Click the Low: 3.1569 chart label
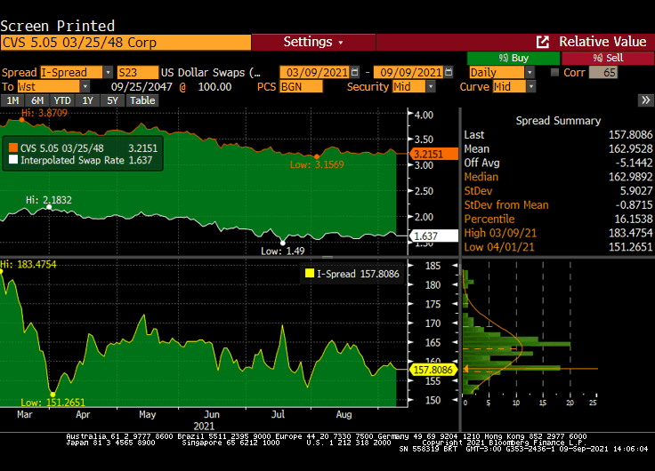 coord(317,164)
